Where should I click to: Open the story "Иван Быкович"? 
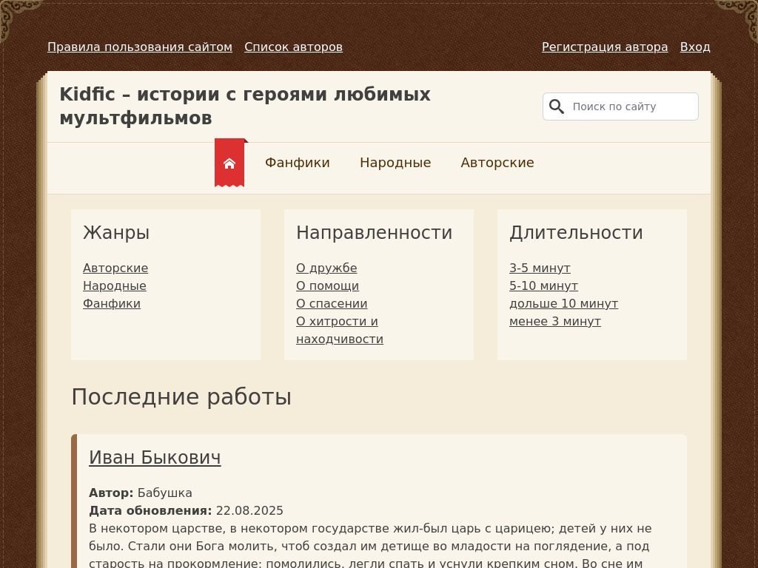click(x=155, y=457)
